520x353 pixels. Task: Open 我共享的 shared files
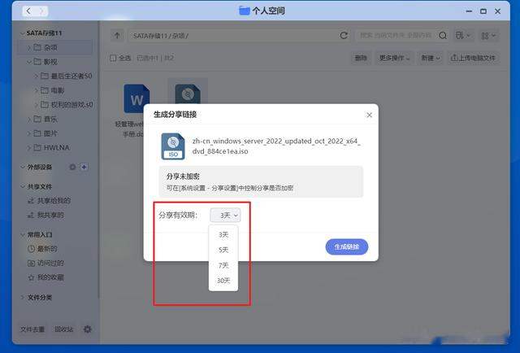pyautogui.click(x=45, y=216)
